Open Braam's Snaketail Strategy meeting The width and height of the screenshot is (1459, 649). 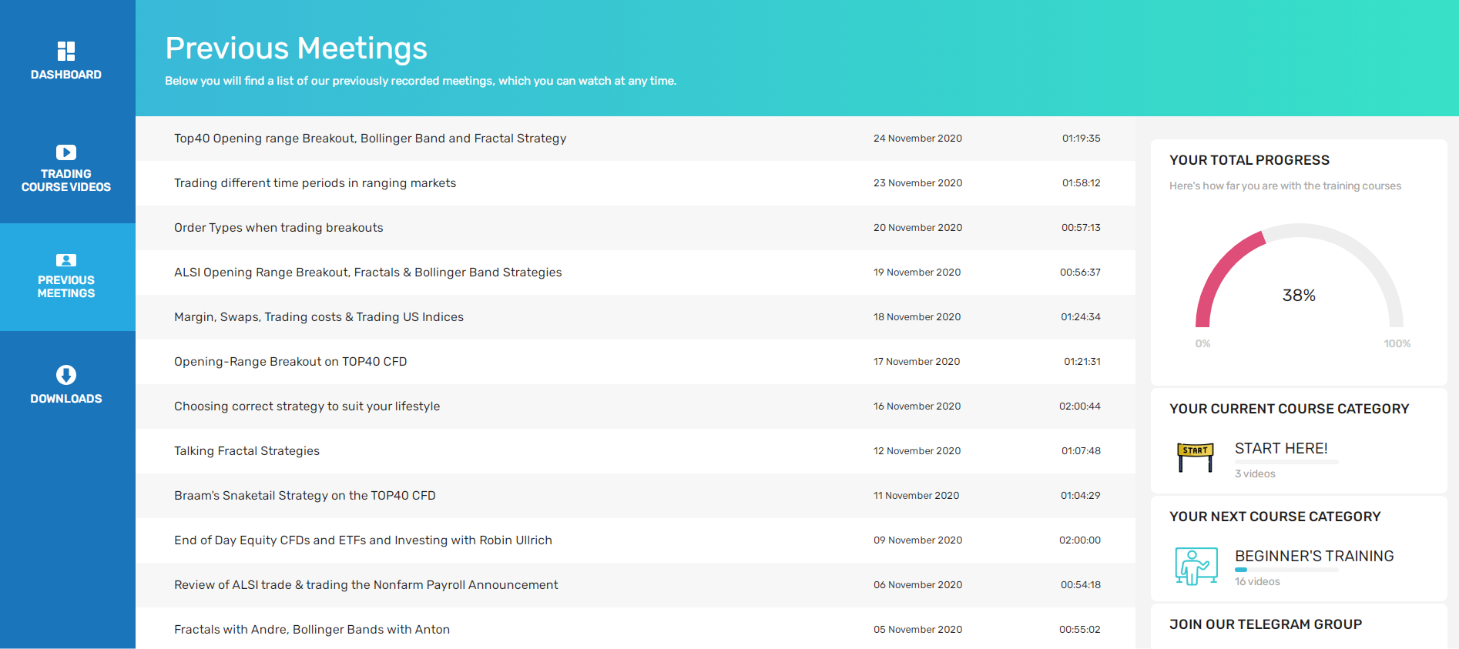click(x=305, y=496)
